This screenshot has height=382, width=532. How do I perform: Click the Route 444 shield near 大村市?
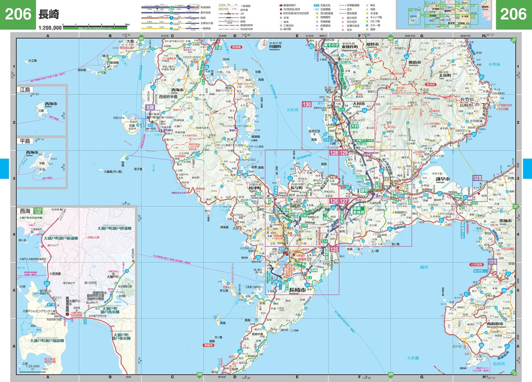coord(364,110)
